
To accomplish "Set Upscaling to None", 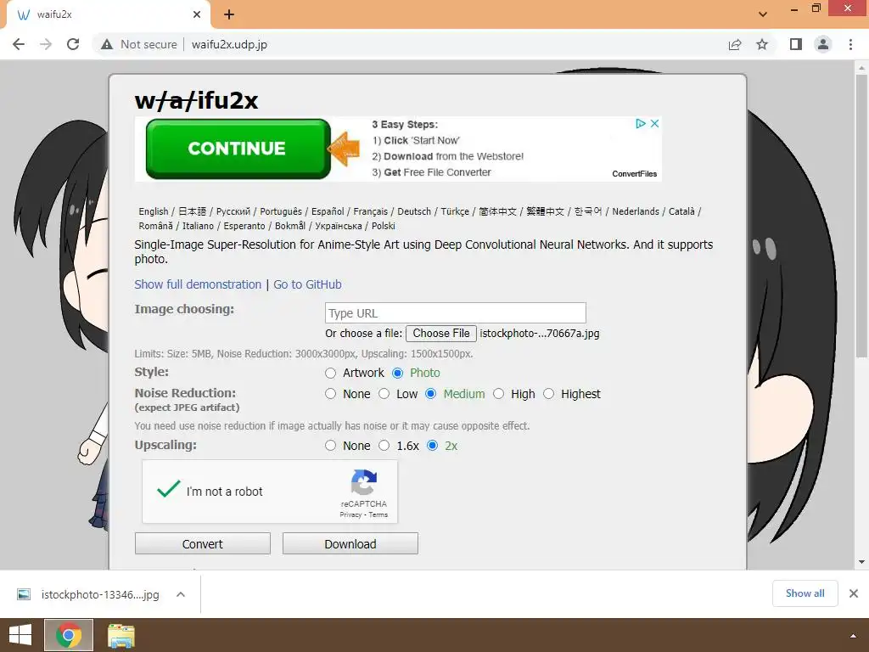I will tap(330, 445).
